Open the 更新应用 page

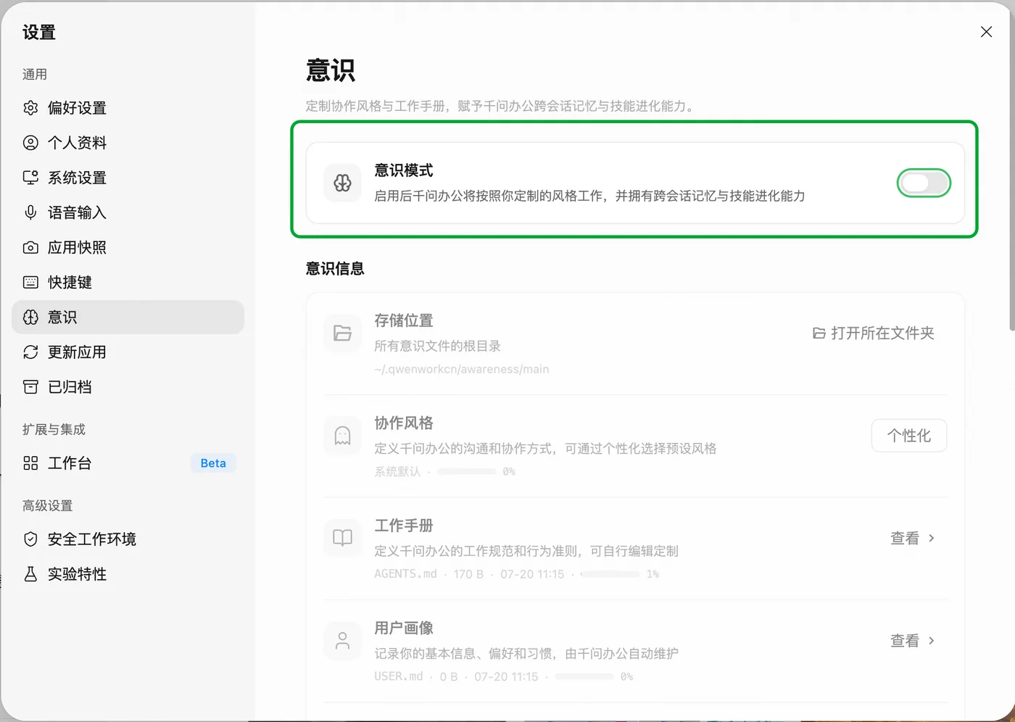coord(128,352)
